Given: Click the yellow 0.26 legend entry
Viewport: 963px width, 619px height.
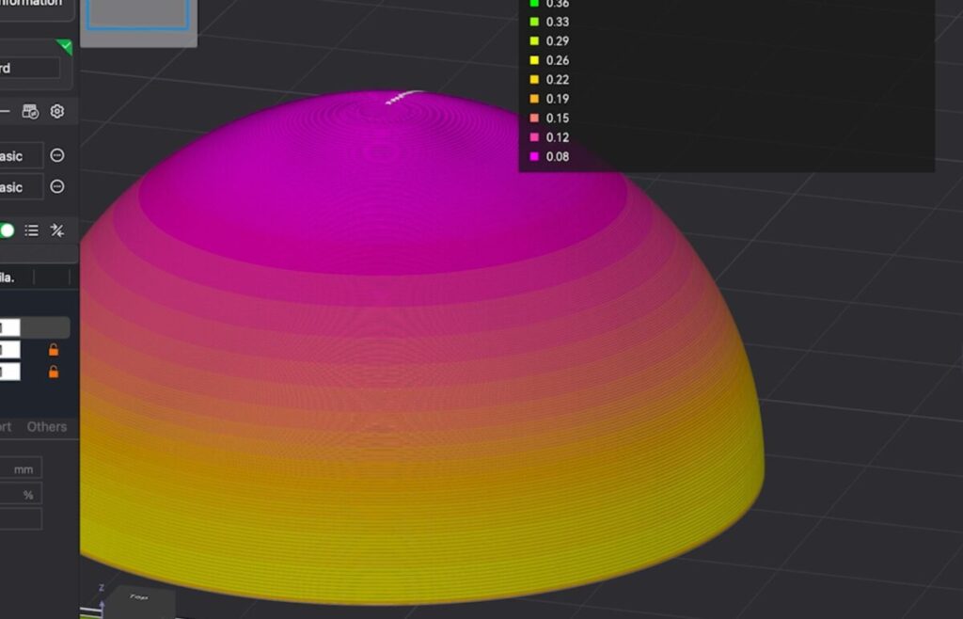Looking at the screenshot, I should pos(557,60).
